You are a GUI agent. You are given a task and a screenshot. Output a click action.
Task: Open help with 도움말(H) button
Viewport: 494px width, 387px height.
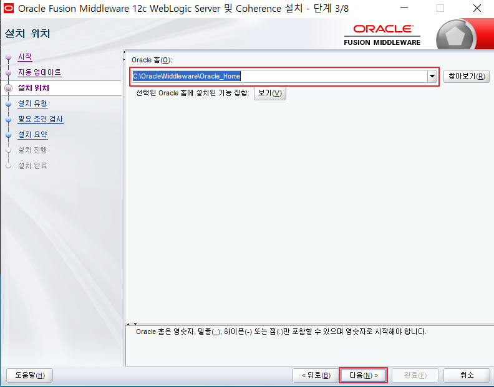coord(30,375)
